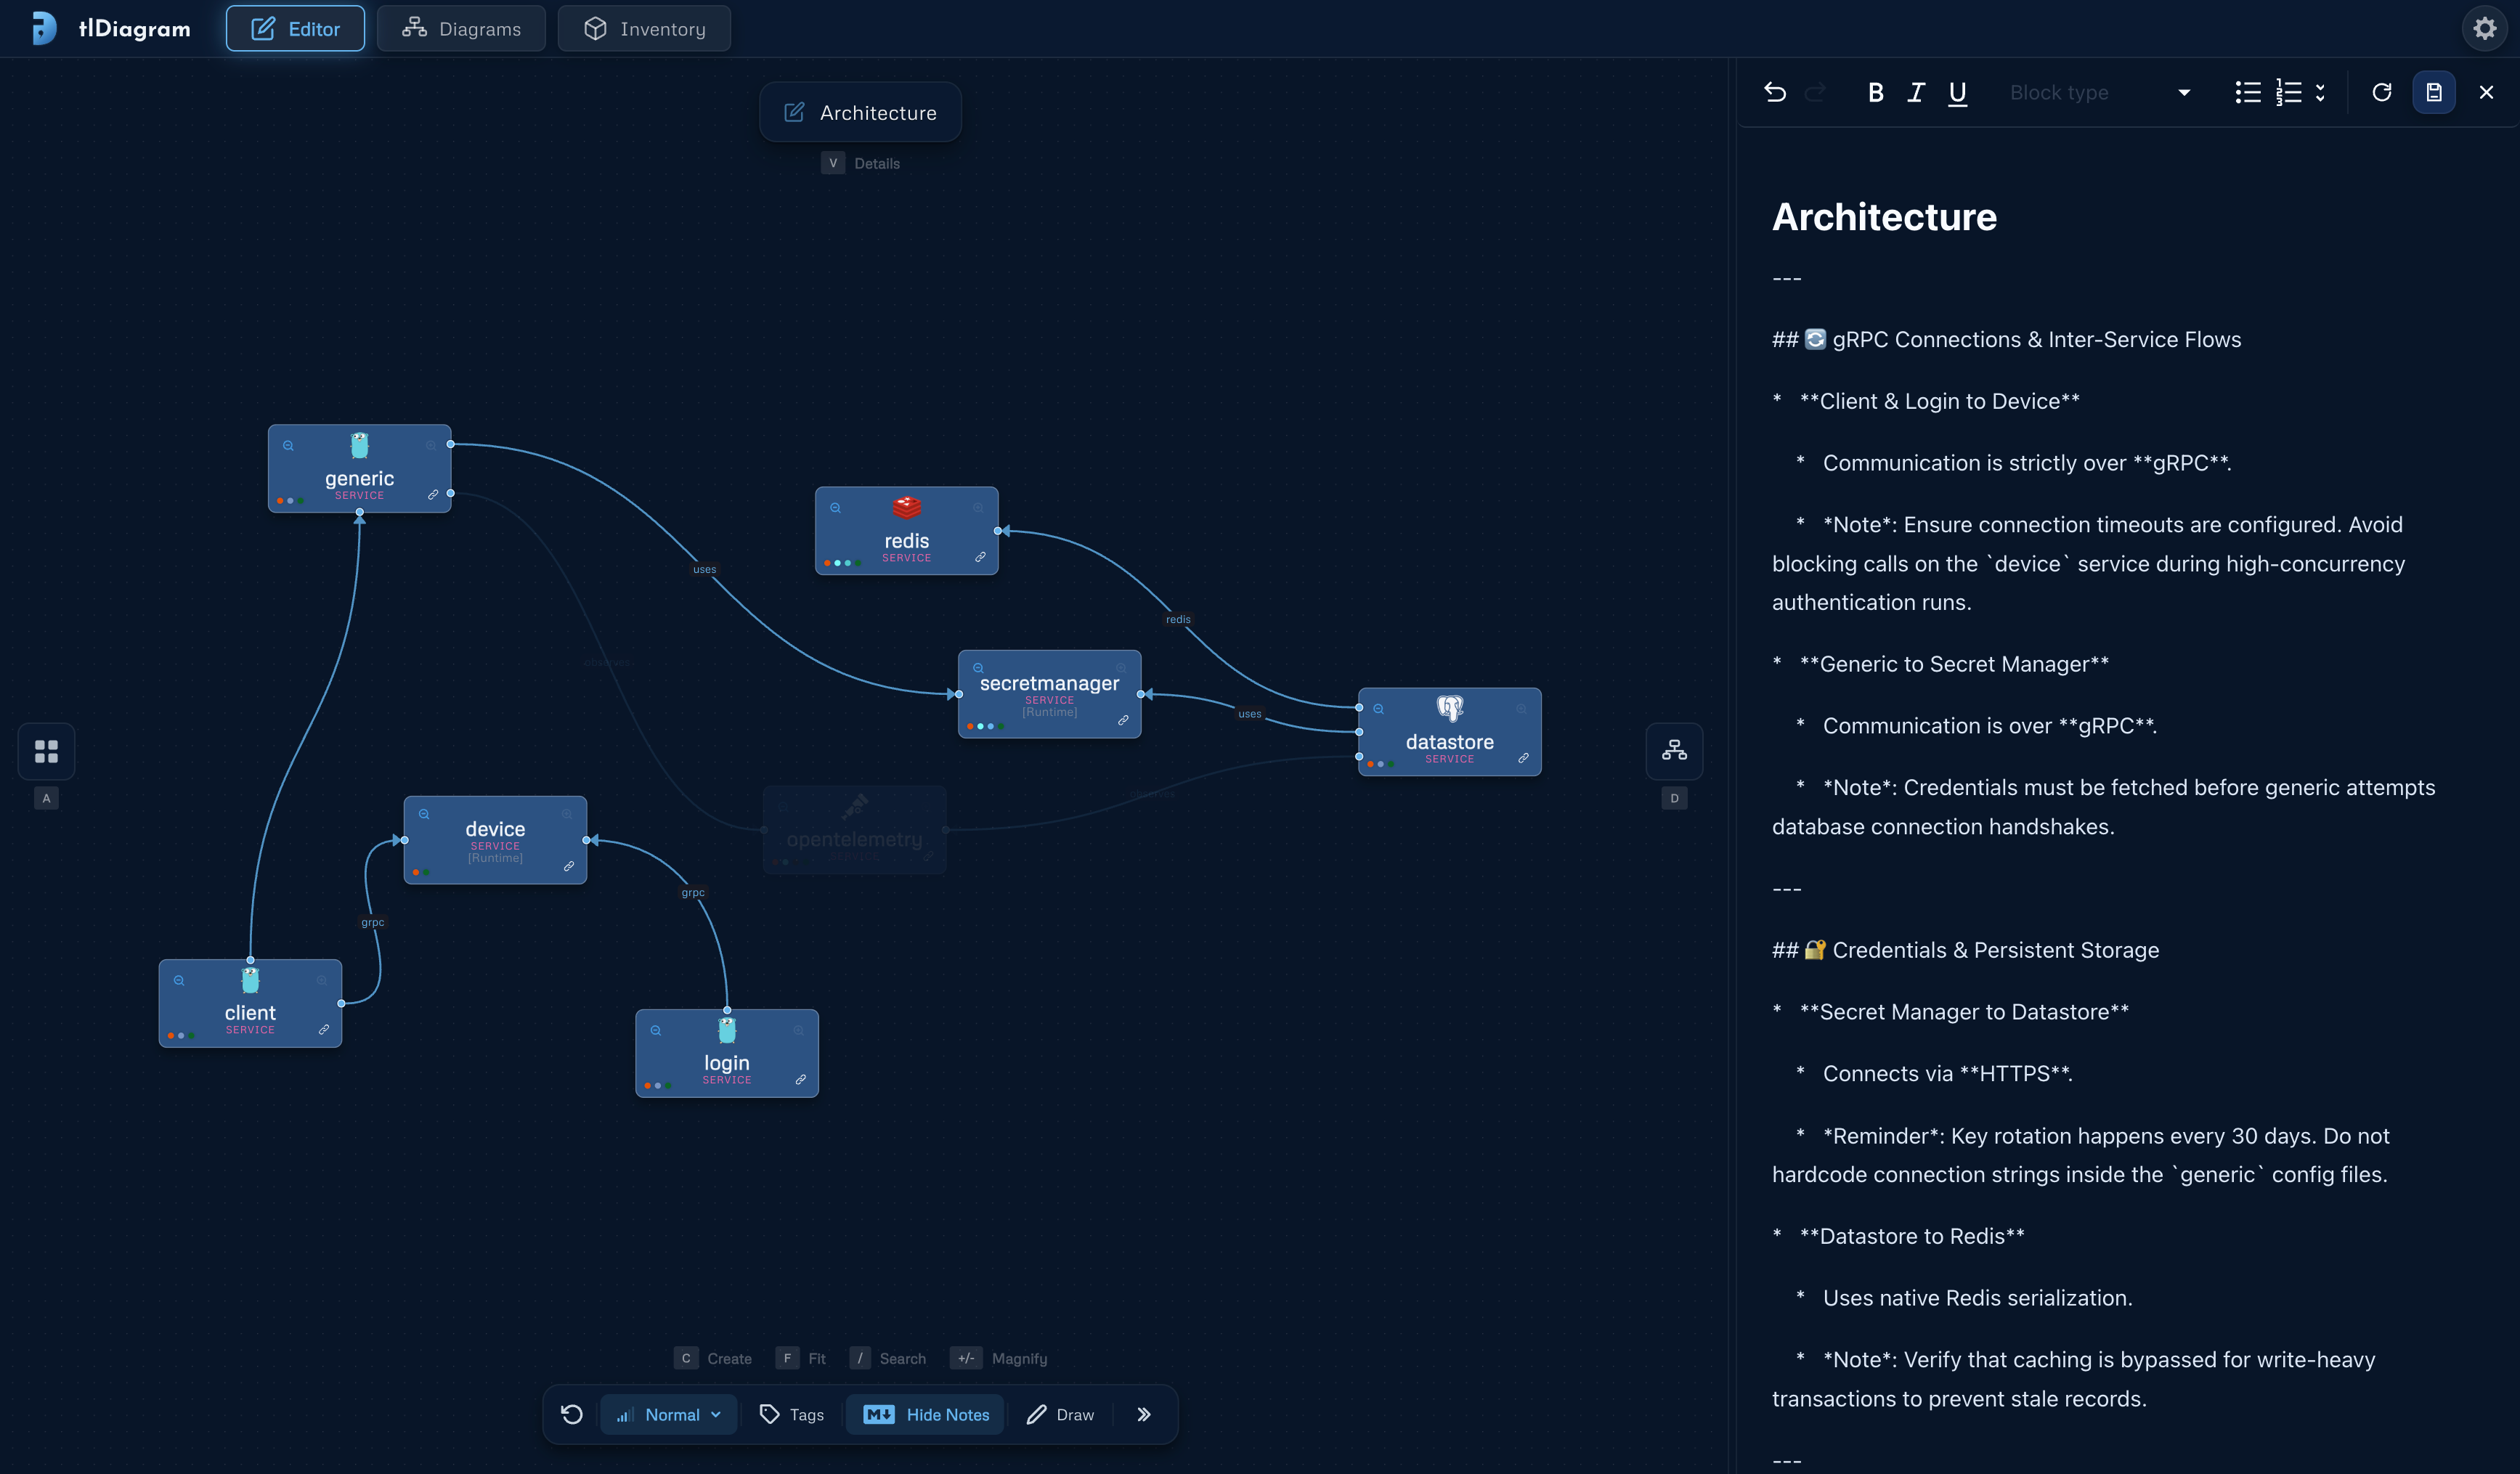Screen dimensions: 2520x1474
Task: Toggle italic formatting
Action: tap(1916, 92)
